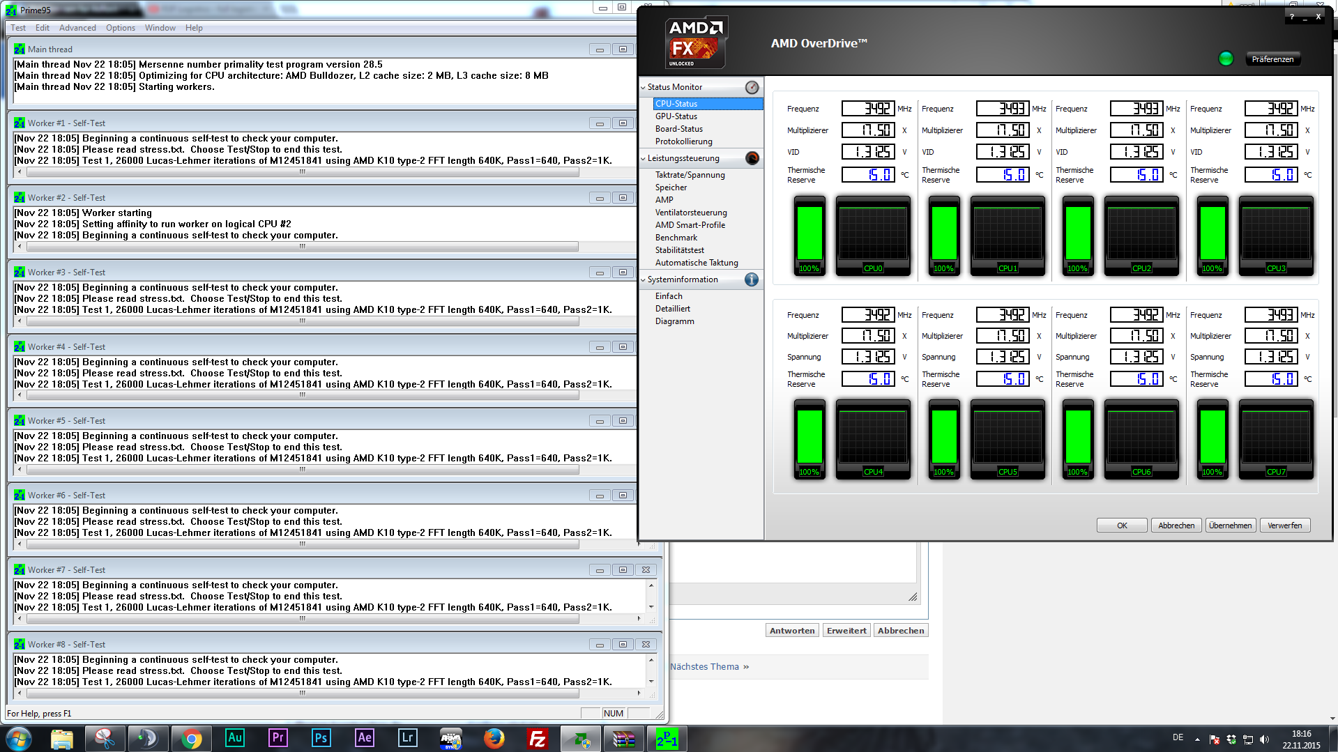Image resolution: width=1338 pixels, height=752 pixels.
Task: Click the green status indicator light
Action: point(1226,59)
